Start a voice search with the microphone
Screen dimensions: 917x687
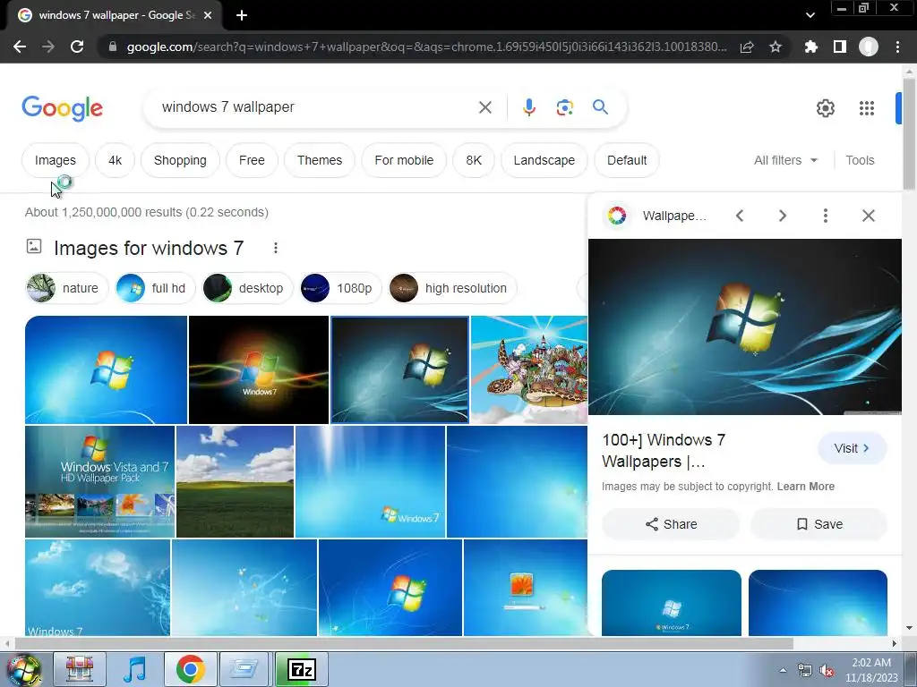[528, 107]
